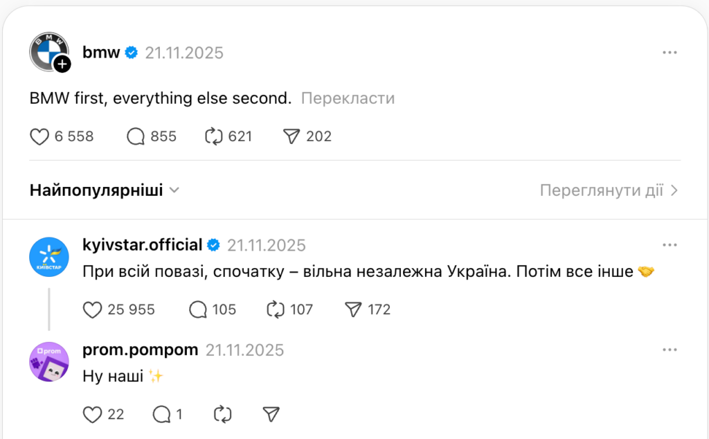Share the BMW post via send icon
This screenshot has height=439, width=709.
(x=291, y=136)
